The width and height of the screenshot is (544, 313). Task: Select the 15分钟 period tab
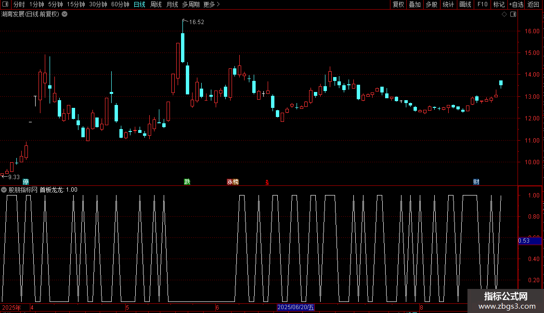point(76,4)
